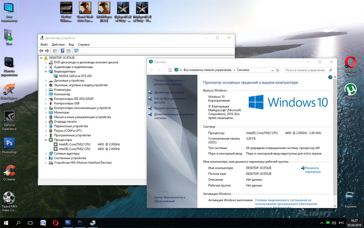Open the Справка menu
Image resolution: width=364 pixels, height=228 pixels.
click(84, 44)
